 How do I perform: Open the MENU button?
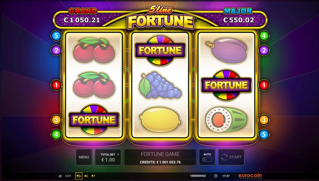pos(84,157)
